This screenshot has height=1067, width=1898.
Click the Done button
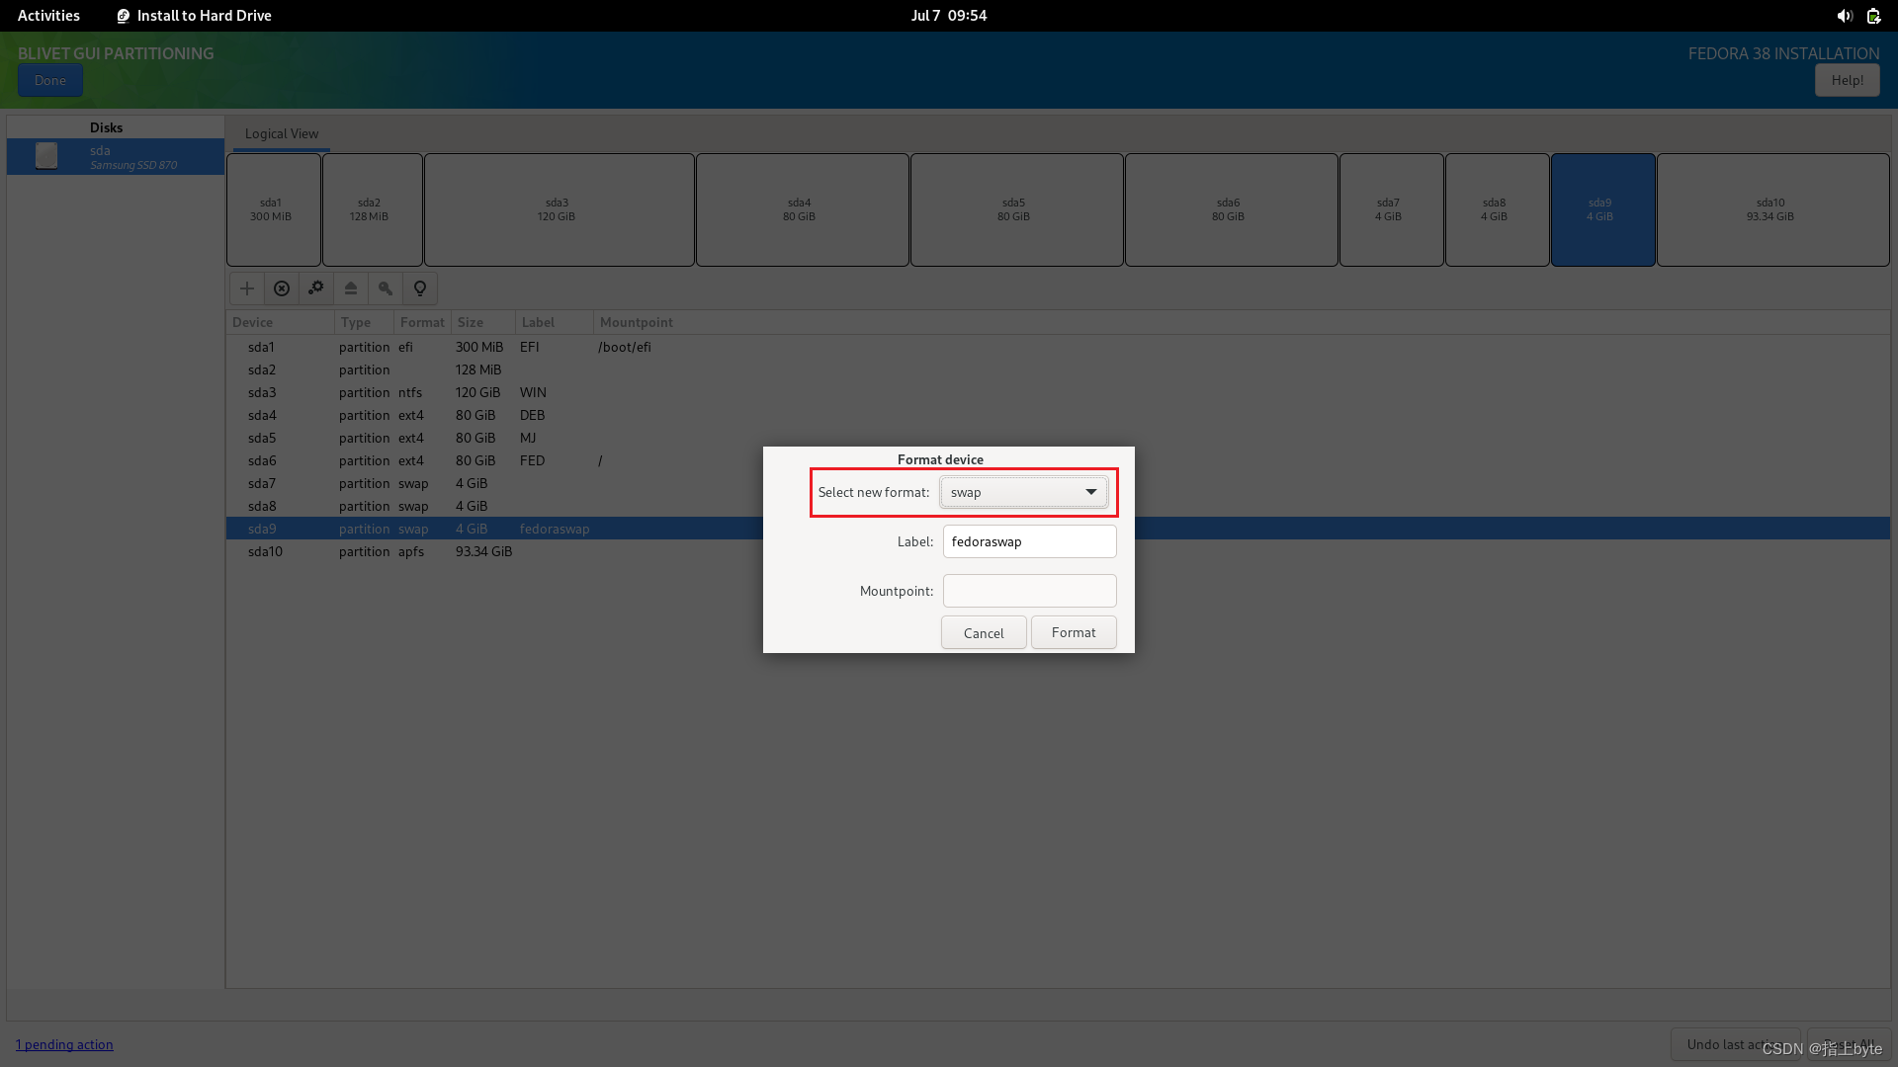tap(49, 80)
